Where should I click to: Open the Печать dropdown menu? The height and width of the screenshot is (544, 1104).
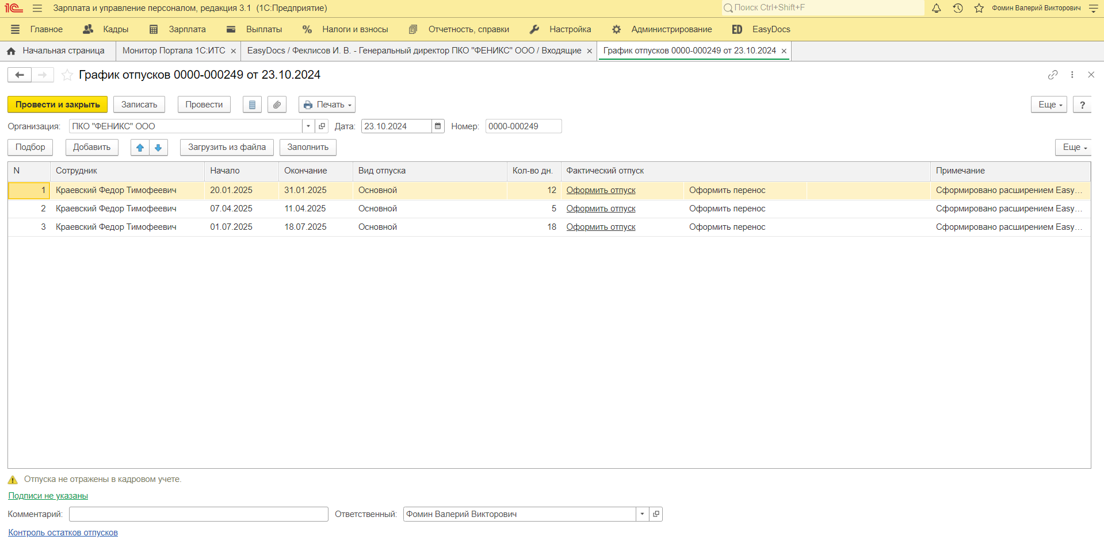coord(327,105)
